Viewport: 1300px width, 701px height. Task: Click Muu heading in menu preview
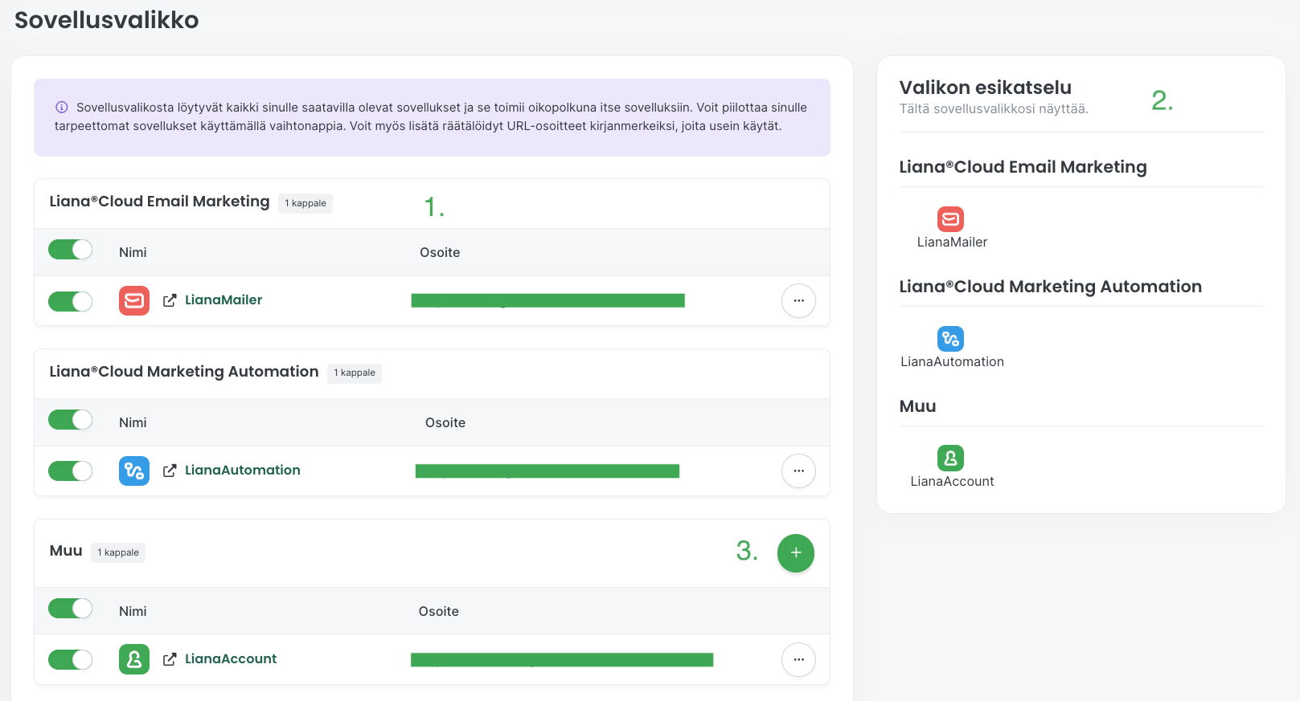coord(917,406)
